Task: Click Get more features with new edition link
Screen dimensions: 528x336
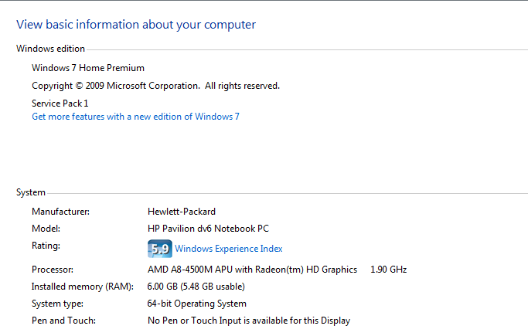Action: (135, 117)
